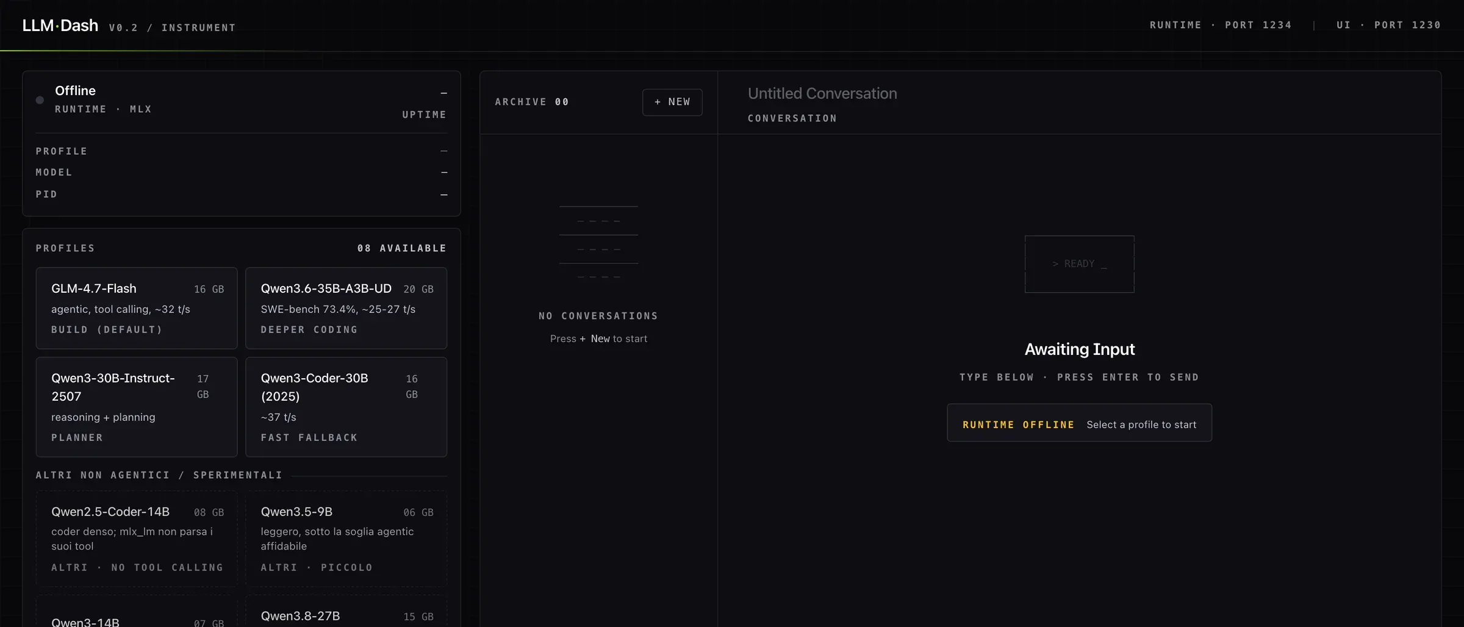Click the LLM·Dash logo
The height and width of the screenshot is (627, 1464).
(x=60, y=26)
